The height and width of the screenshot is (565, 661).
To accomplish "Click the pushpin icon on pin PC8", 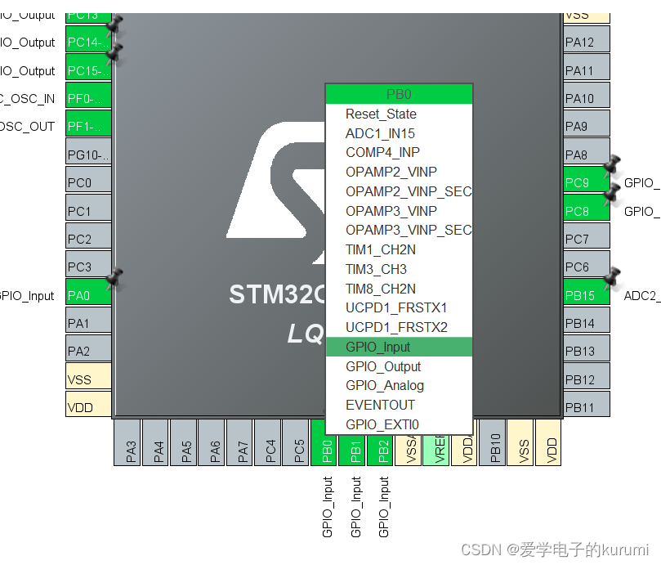I will pos(612,195).
